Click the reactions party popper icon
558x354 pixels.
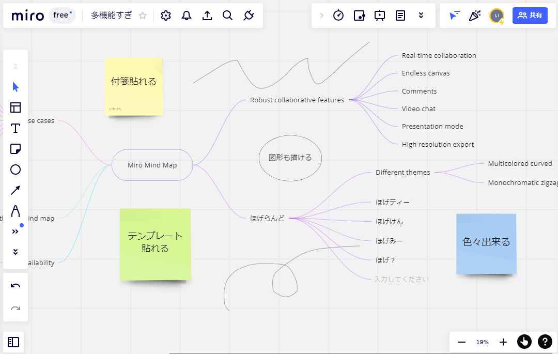(x=475, y=16)
